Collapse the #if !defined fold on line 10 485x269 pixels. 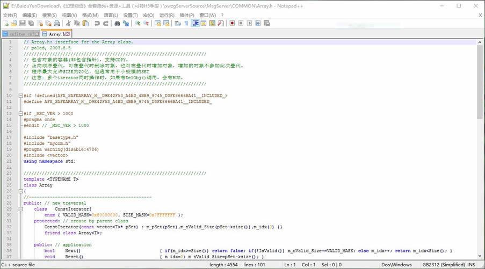[21, 95]
